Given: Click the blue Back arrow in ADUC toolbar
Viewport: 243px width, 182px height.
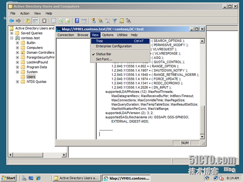Looking at the screenshot, I should pos(12,20).
